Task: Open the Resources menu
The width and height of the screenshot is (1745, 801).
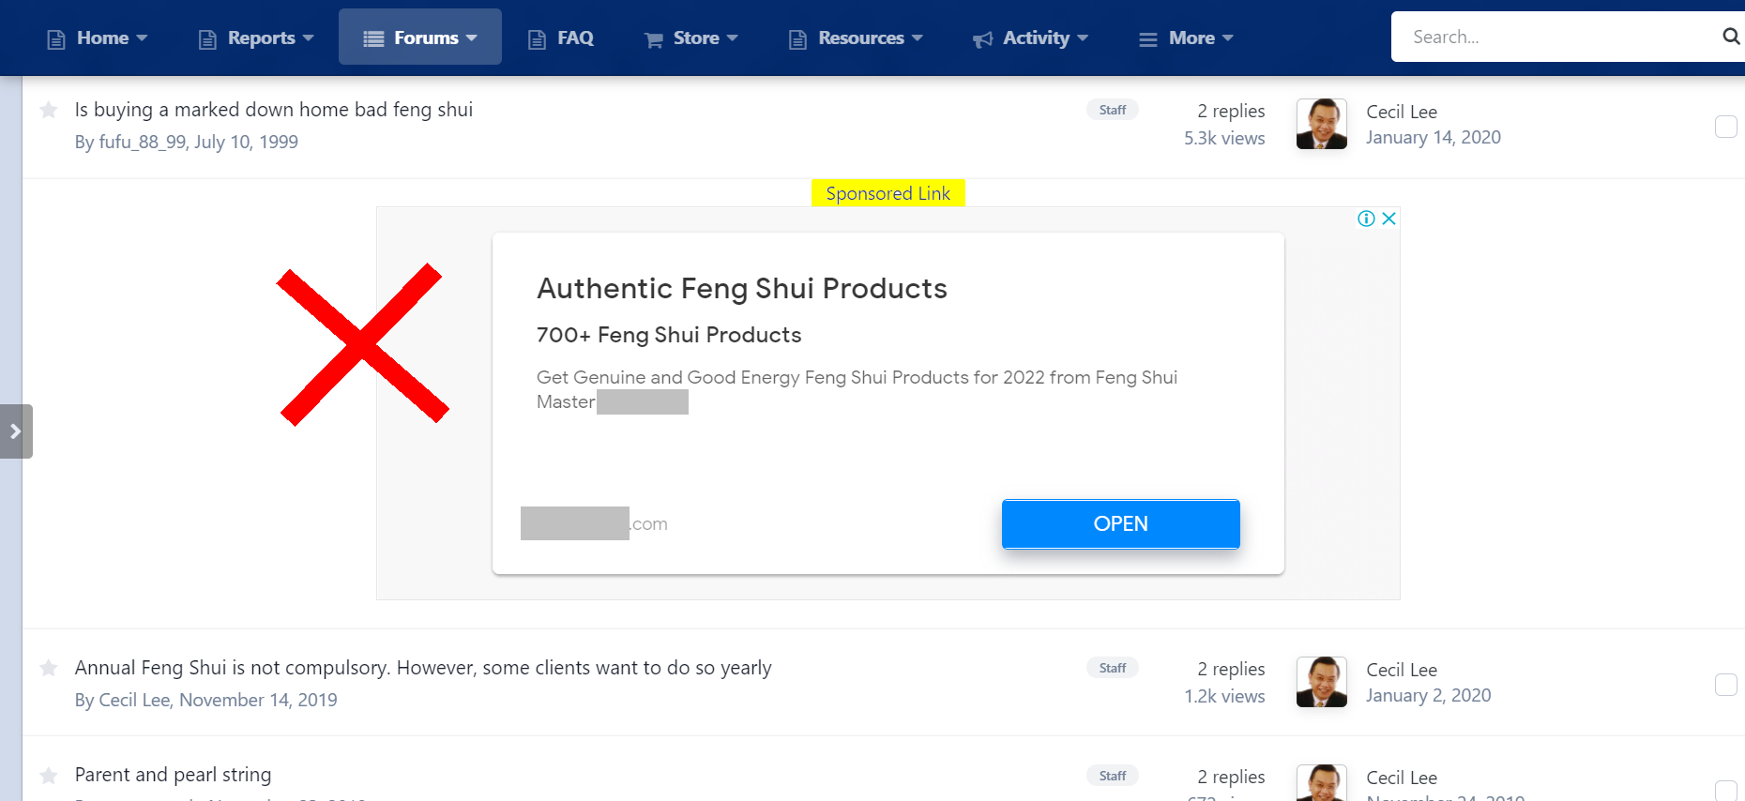Action: coord(856,38)
